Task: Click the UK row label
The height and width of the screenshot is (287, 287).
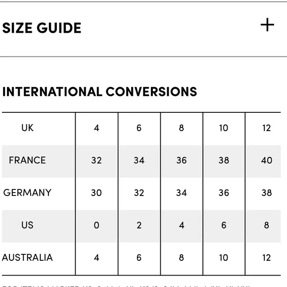Action: coord(27,128)
